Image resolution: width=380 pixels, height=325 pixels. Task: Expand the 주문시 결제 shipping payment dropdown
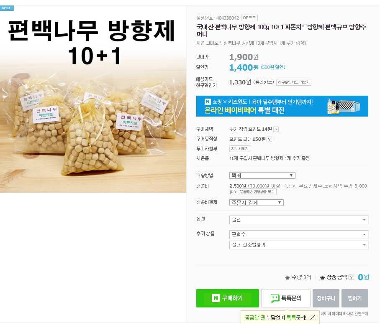(x=257, y=203)
